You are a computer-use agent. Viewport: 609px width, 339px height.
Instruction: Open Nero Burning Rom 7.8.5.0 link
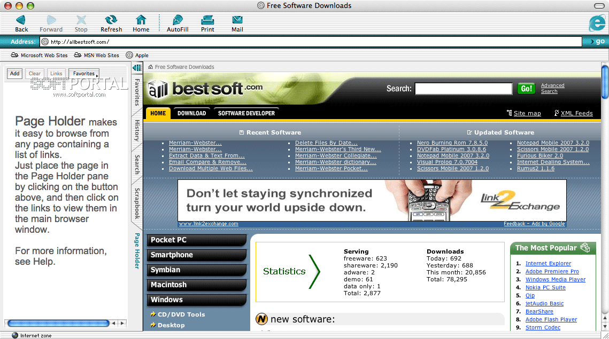(452, 143)
